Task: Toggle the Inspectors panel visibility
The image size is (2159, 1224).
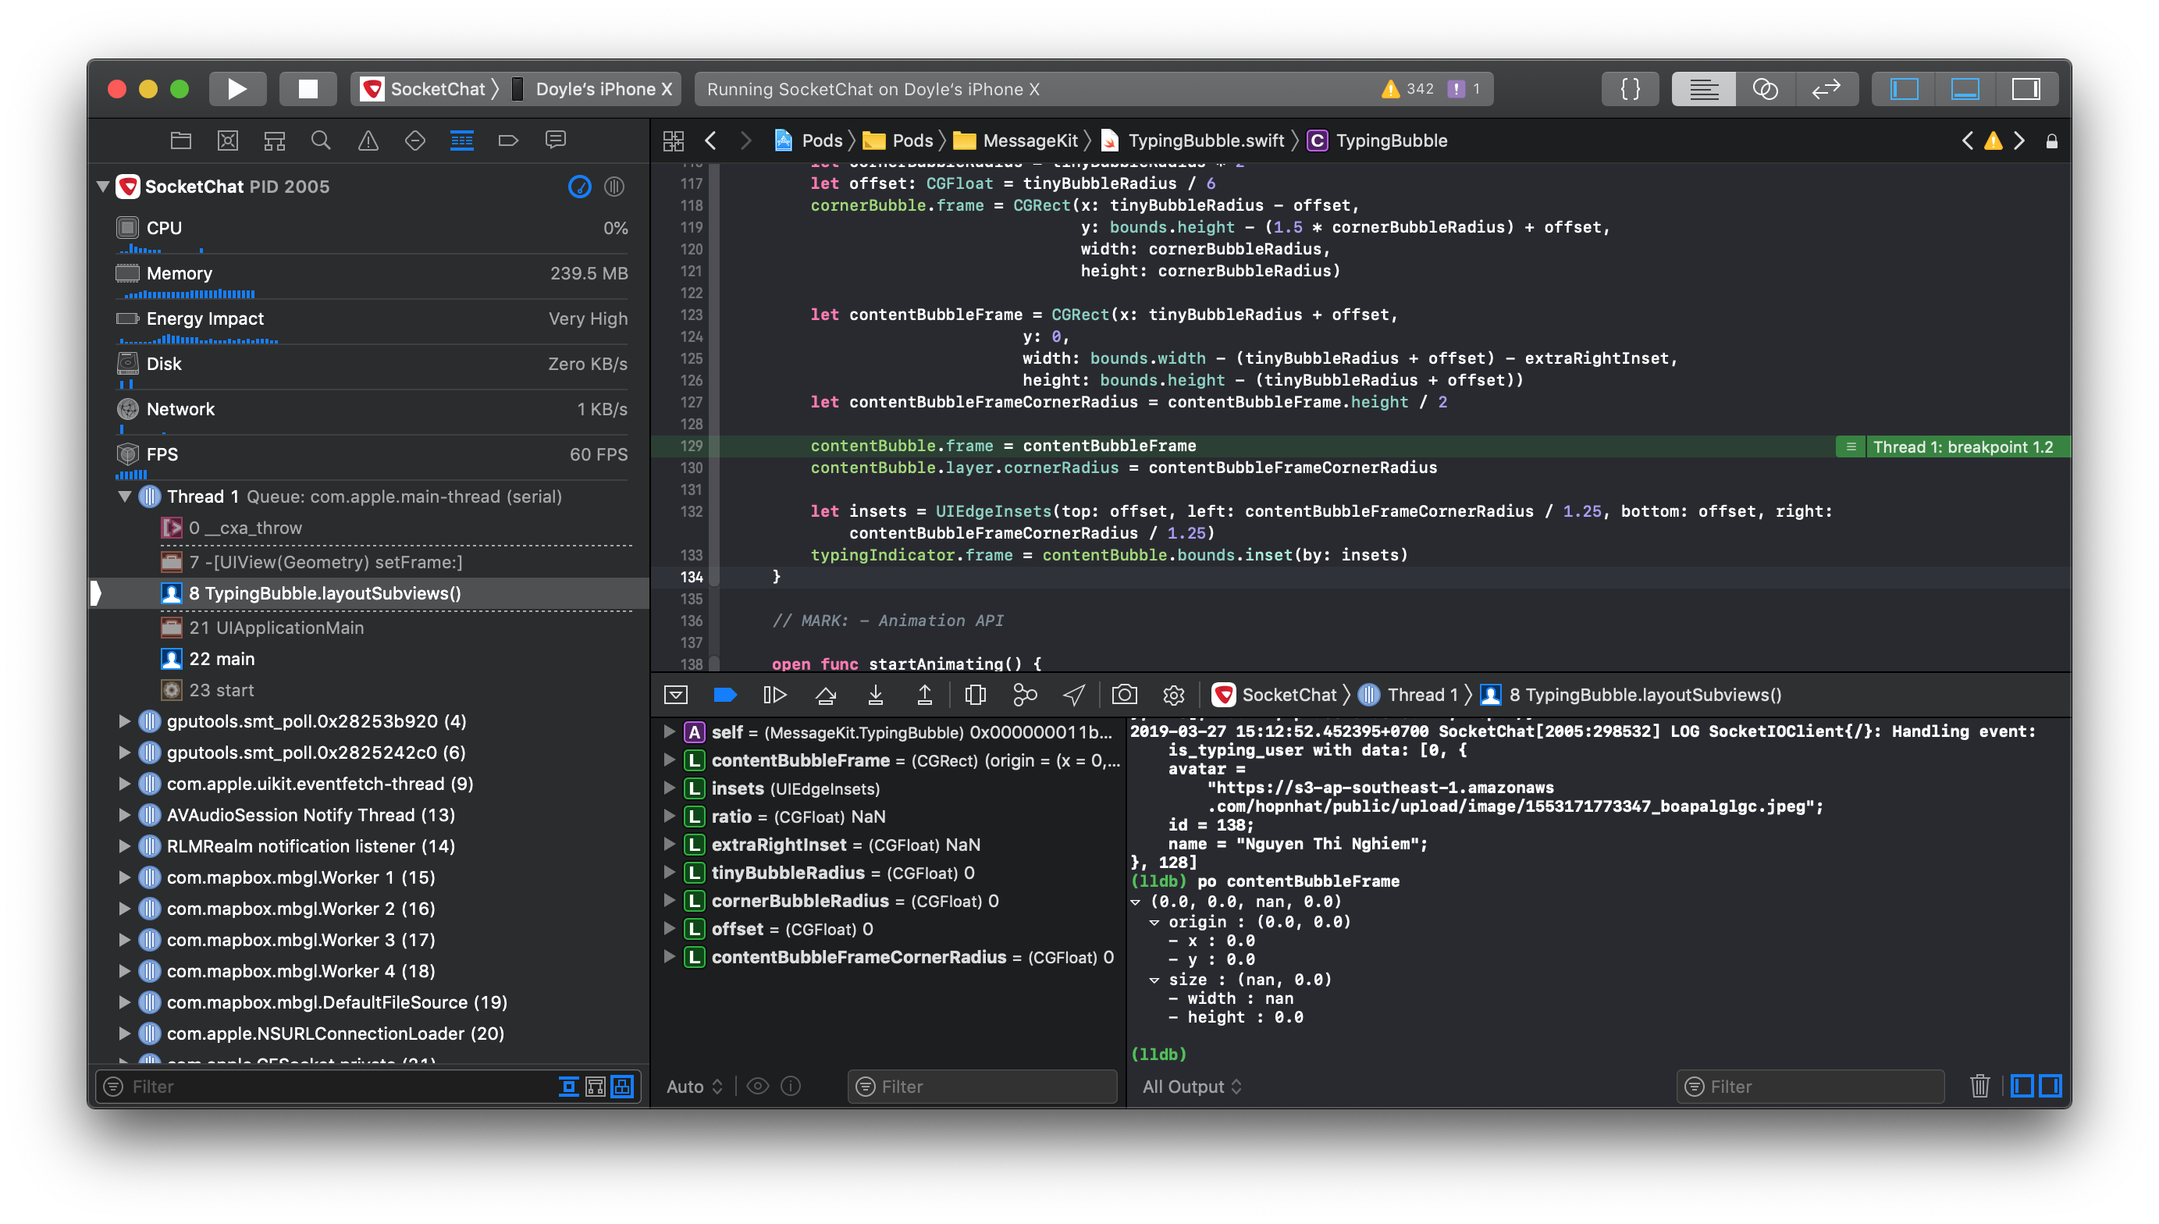Action: pos(2026,89)
